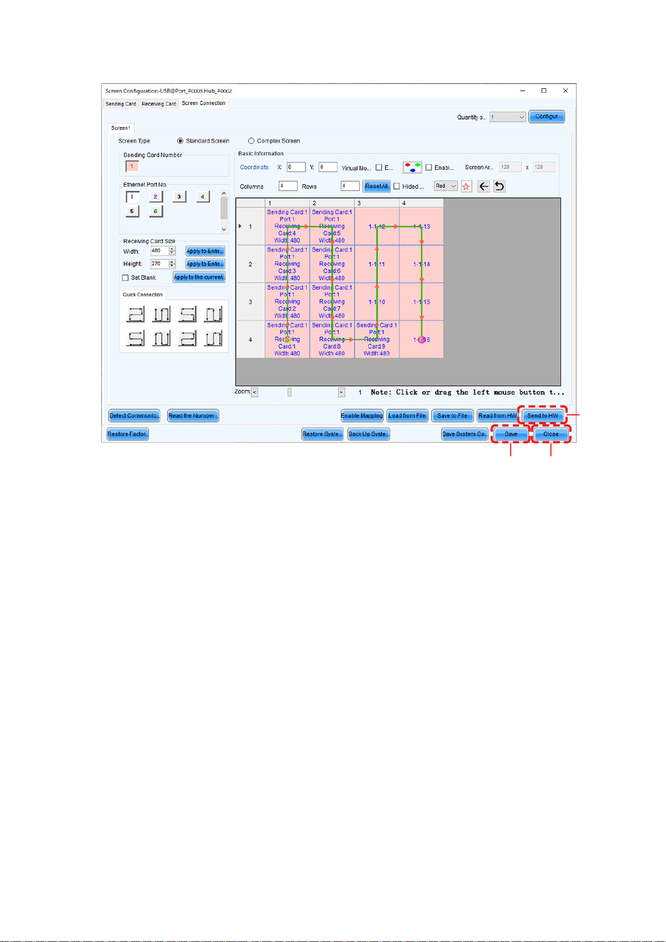The width and height of the screenshot is (666, 942).
Task: Select third Quick Connection pattern in top row
Action: coord(187,314)
